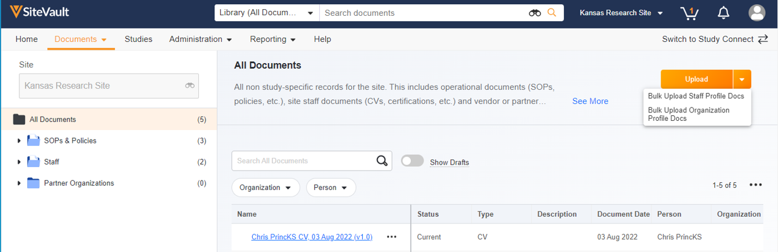Toggle the Show Drafts switch
778x252 pixels.
click(413, 161)
